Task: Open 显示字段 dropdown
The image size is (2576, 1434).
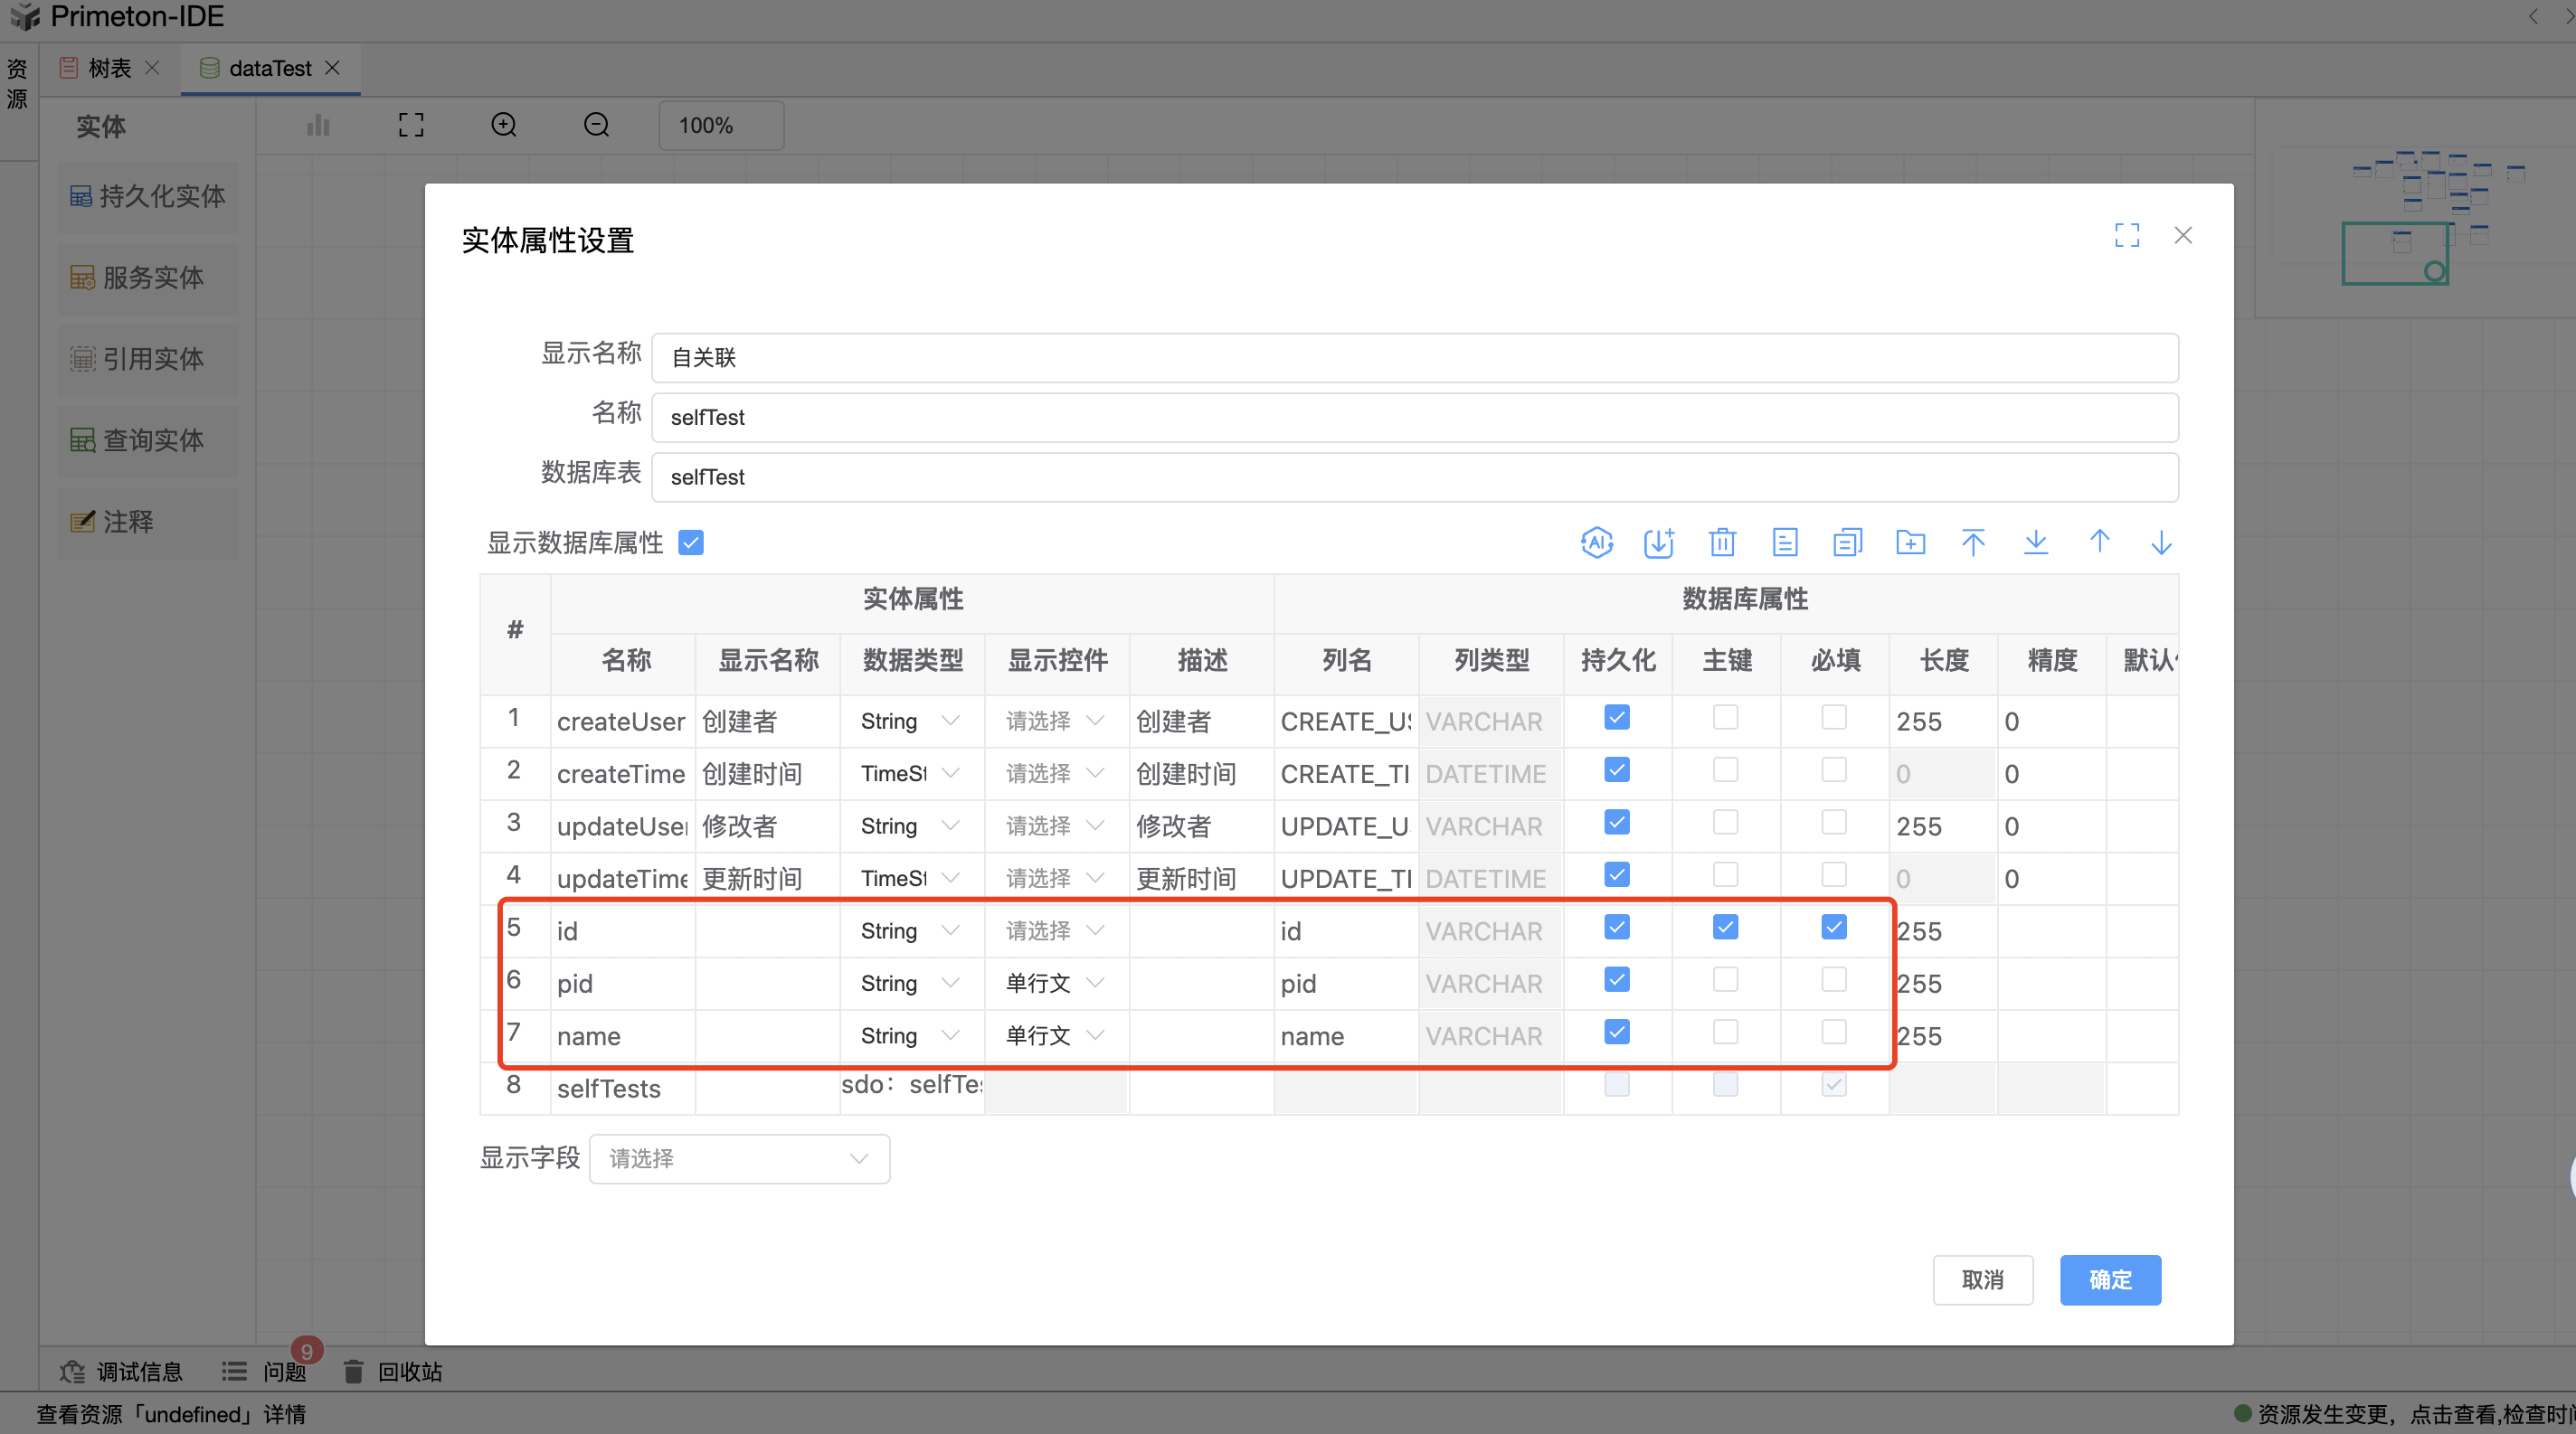Action: (x=739, y=1159)
